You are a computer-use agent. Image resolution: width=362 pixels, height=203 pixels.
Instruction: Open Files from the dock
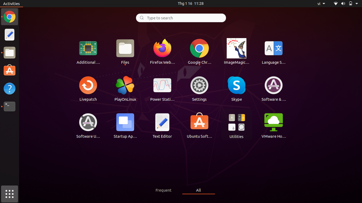point(9,53)
